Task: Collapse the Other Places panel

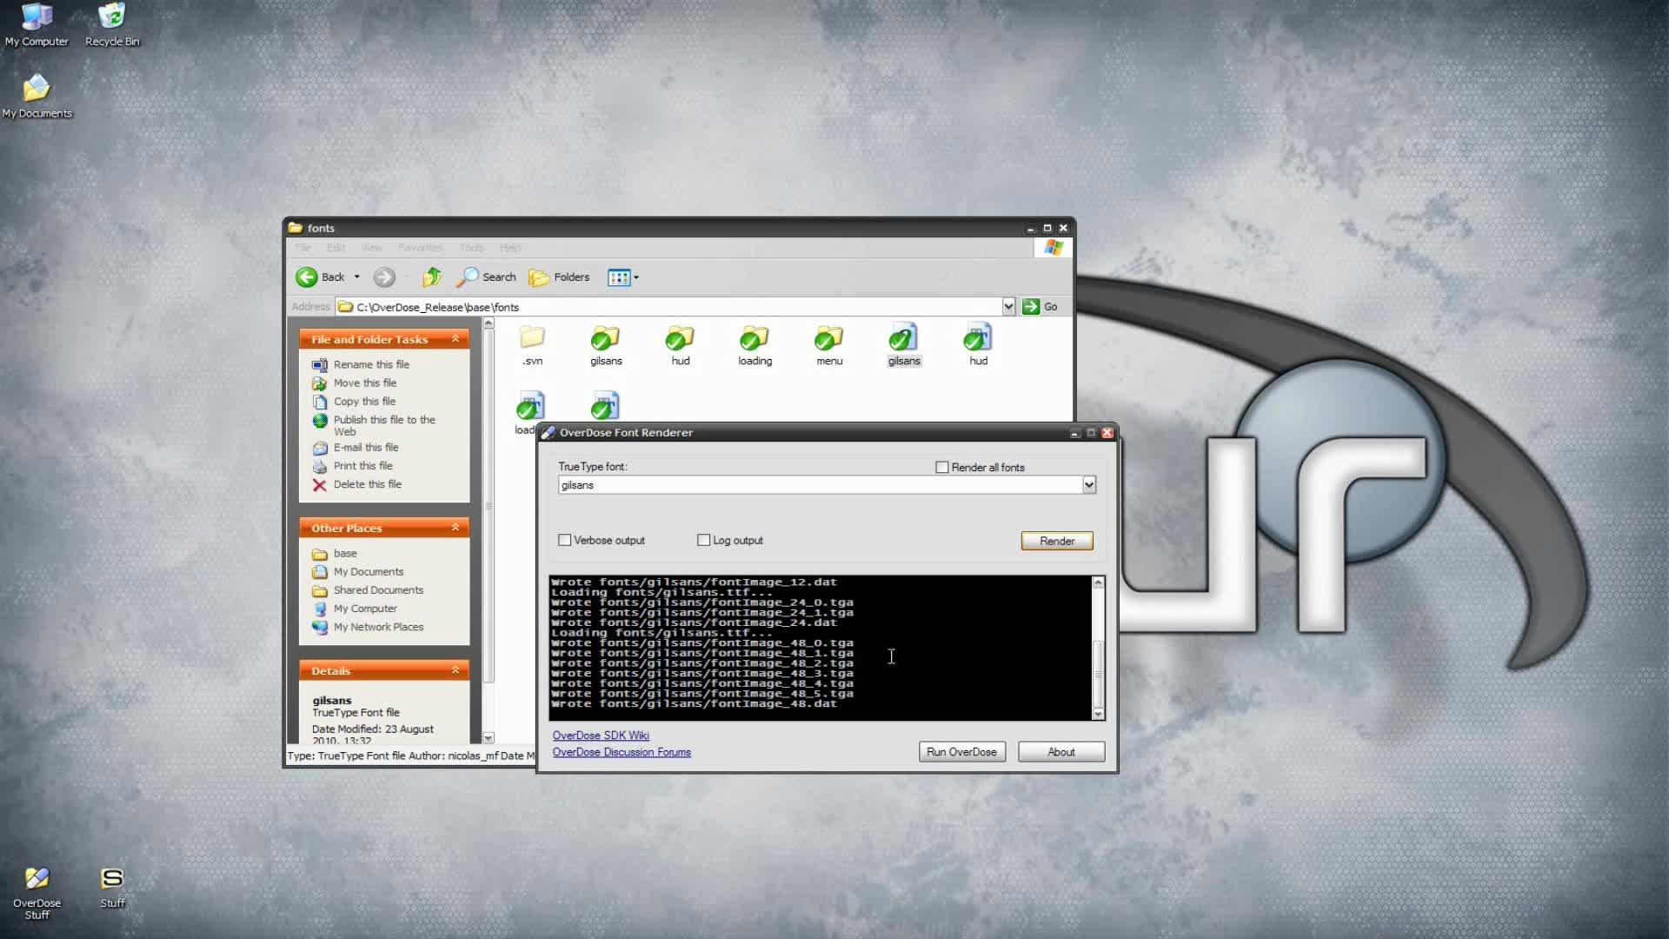Action: (455, 528)
